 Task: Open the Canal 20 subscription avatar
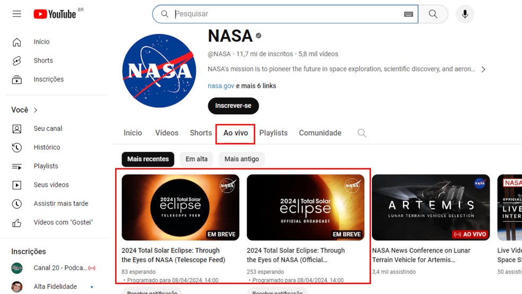click(17, 268)
